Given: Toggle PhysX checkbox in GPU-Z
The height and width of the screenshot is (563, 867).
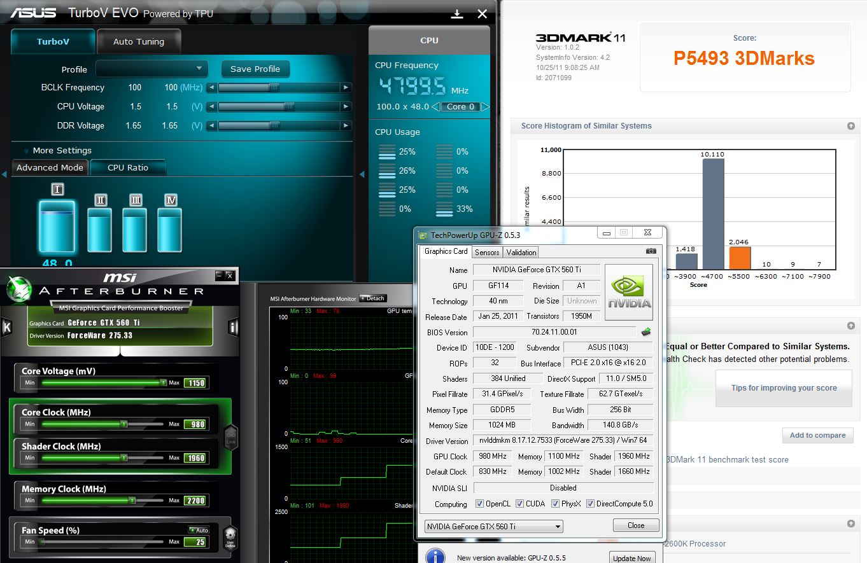Looking at the screenshot, I should pyautogui.click(x=555, y=504).
